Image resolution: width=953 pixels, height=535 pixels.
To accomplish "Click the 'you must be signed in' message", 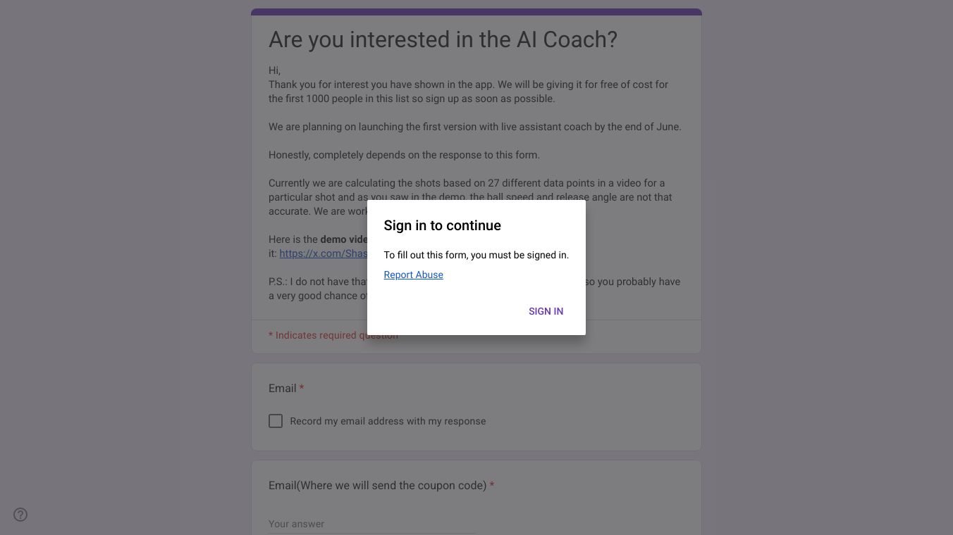I will point(476,255).
